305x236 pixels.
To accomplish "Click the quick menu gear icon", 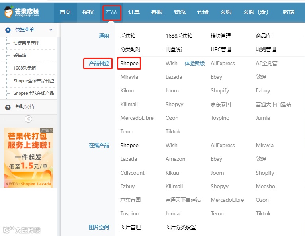I will pos(8,30).
